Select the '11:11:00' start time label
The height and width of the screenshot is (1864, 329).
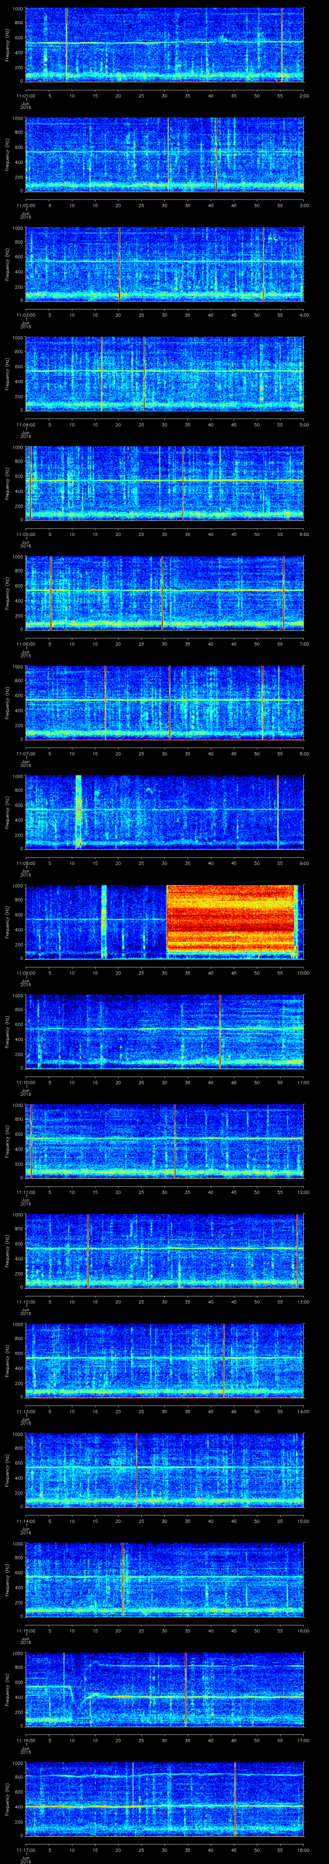point(25,1192)
